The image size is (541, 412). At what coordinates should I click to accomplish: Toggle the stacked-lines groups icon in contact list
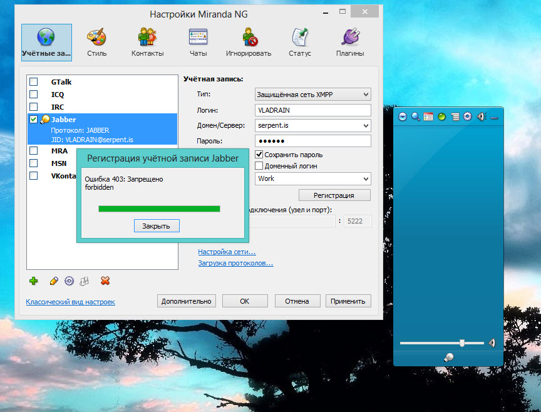[x=455, y=117]
